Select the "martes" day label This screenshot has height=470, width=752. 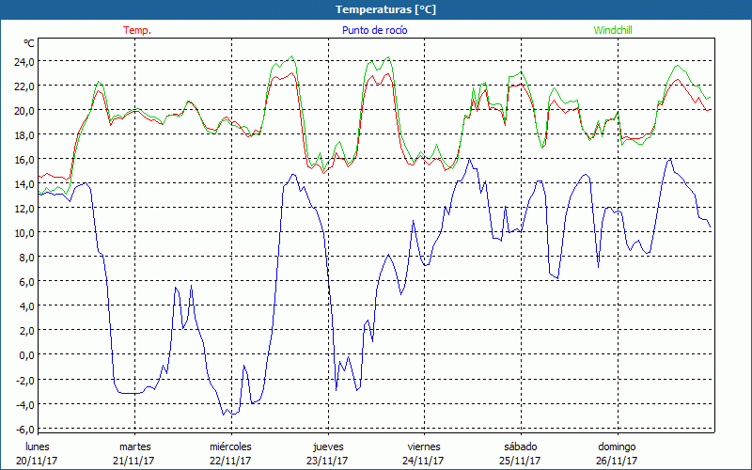point(134,446)
